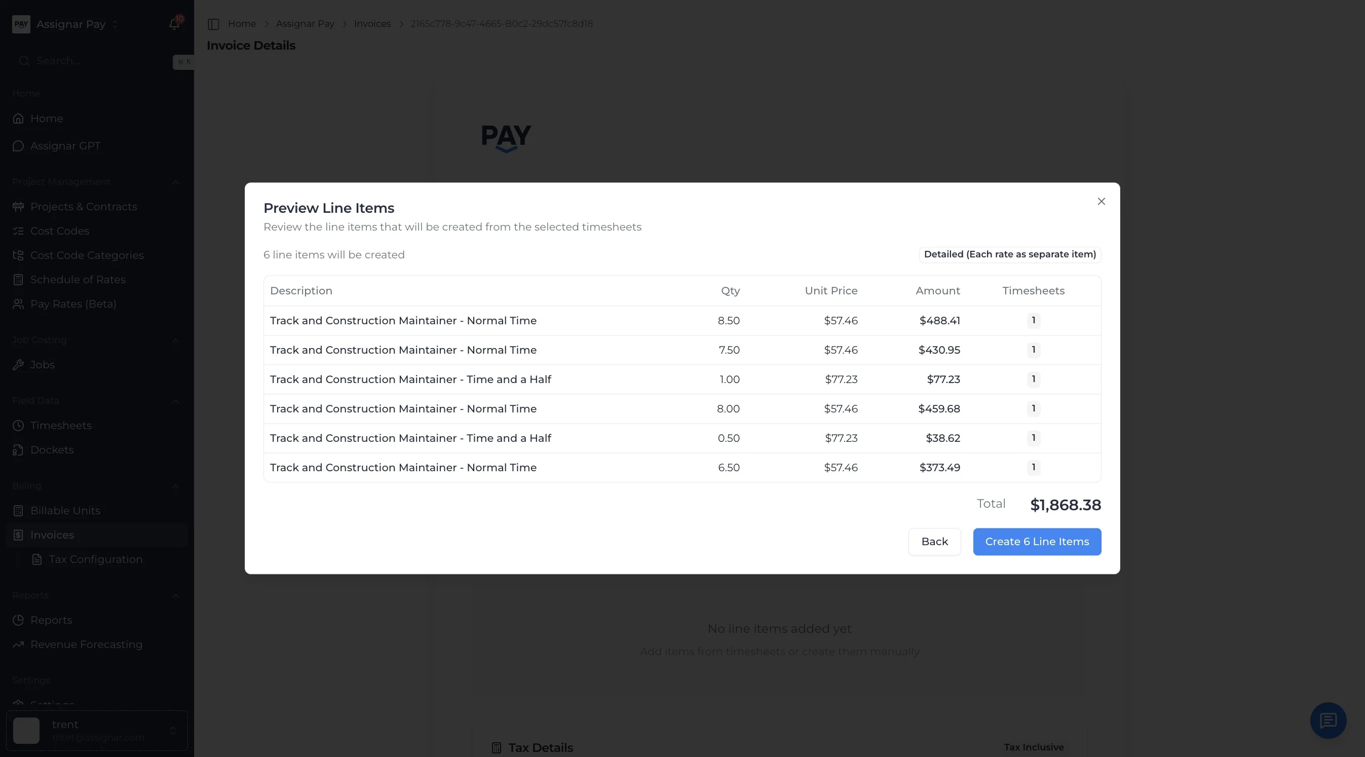
Task: Open Tax Configuration in sidebar
Action: 95,559
